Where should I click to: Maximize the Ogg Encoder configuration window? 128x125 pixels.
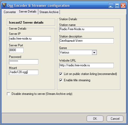117,6
